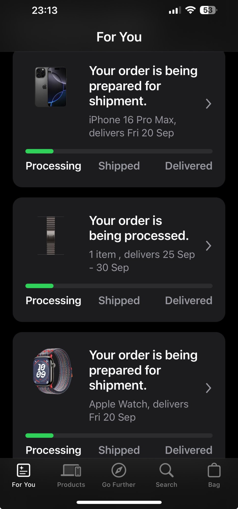The image size is (238, 509).
Task: Tap the iPhone 16 Pro Max thumbnail
Action: tap(51, 87)
